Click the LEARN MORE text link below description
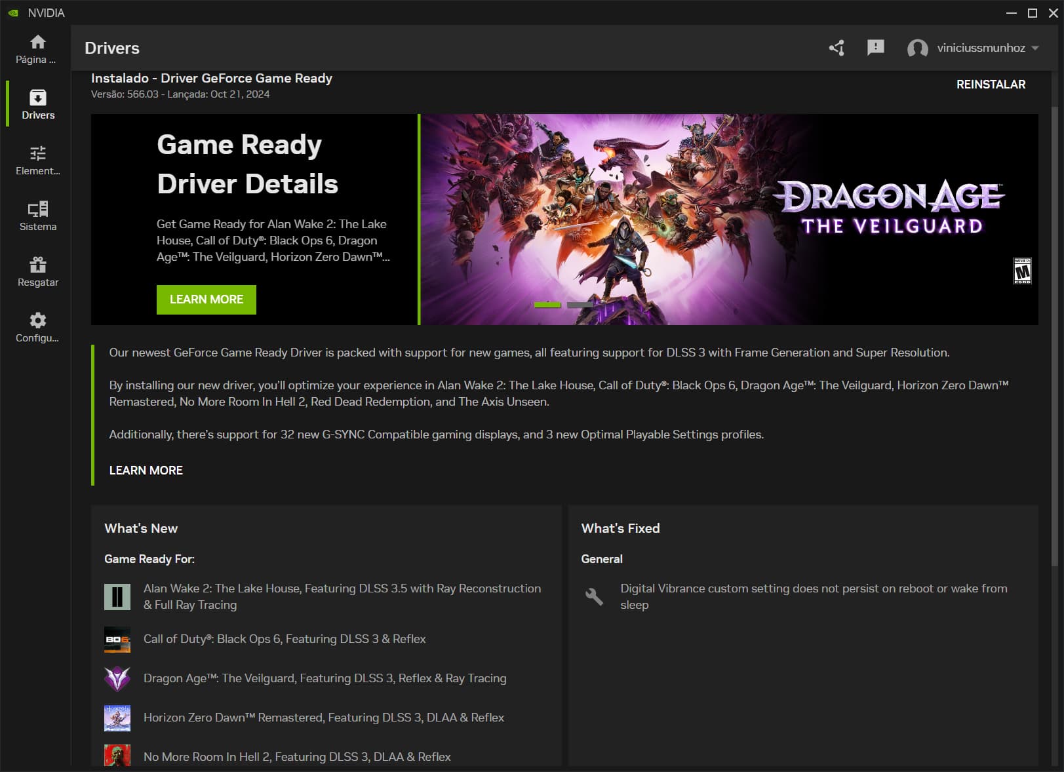1064x772 pixels. (x=146, y=471)
